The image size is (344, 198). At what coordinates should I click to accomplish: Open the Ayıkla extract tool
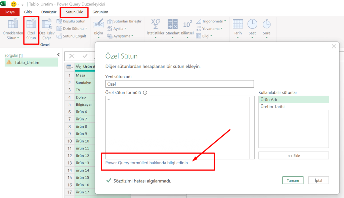pos(117,29)
